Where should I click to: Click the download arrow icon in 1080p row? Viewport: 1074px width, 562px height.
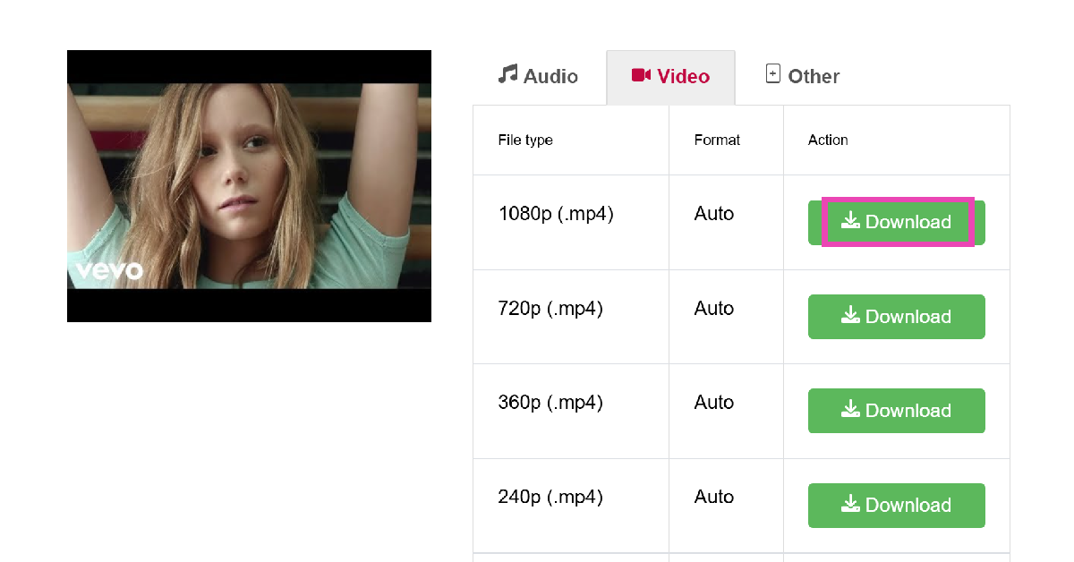850,221
